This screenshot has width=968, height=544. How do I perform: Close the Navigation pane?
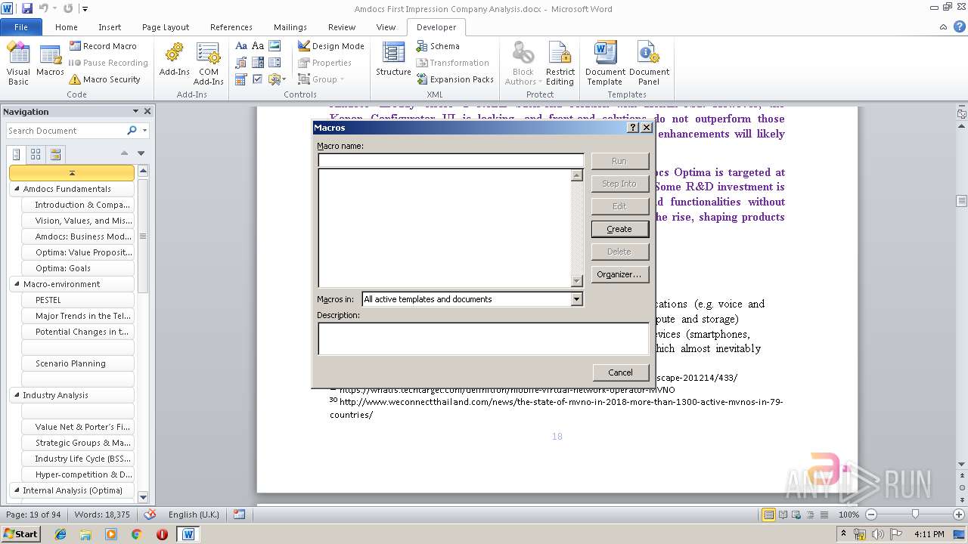click(147, 111)
